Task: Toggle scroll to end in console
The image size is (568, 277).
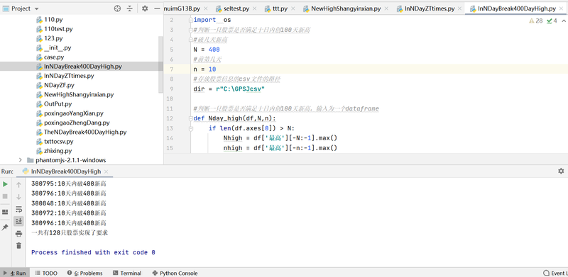Action: tap(19, 221)
